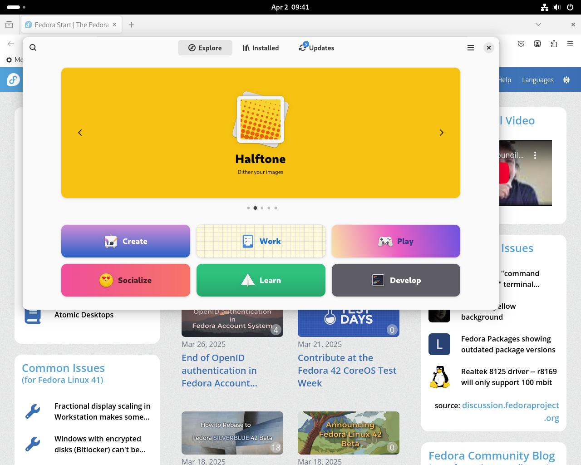
Task: Click wrench icon beside Windows encrypted disks
Action: (x=33, y=444)
